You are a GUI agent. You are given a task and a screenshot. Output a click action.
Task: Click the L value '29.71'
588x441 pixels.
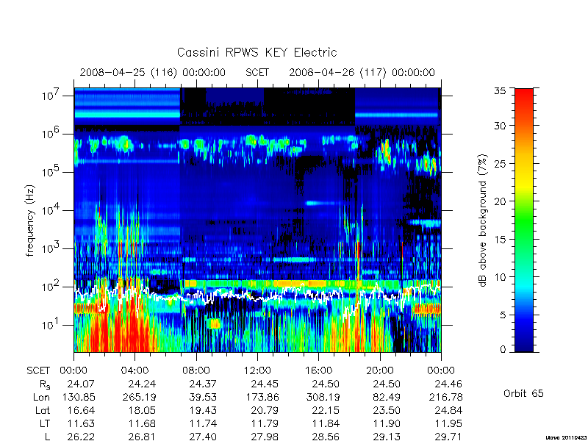(x=448, y=437)
